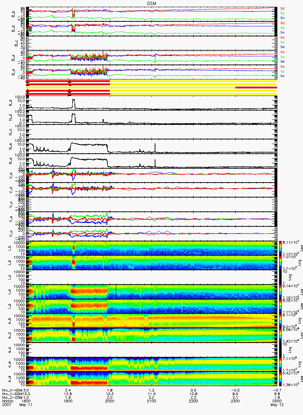Select the V_e velocity axis label
303x415 pixels.
pyautogui.click(x=11, y=219)
